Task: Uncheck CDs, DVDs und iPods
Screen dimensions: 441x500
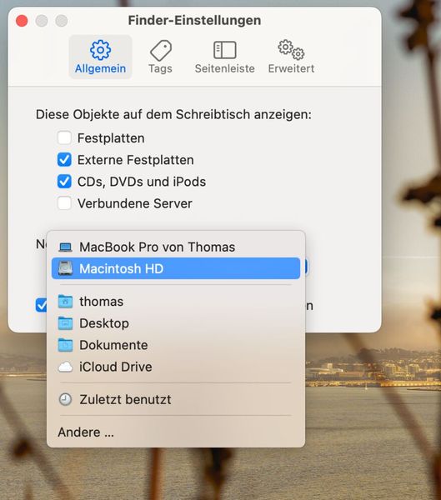Action: [64, 182]
